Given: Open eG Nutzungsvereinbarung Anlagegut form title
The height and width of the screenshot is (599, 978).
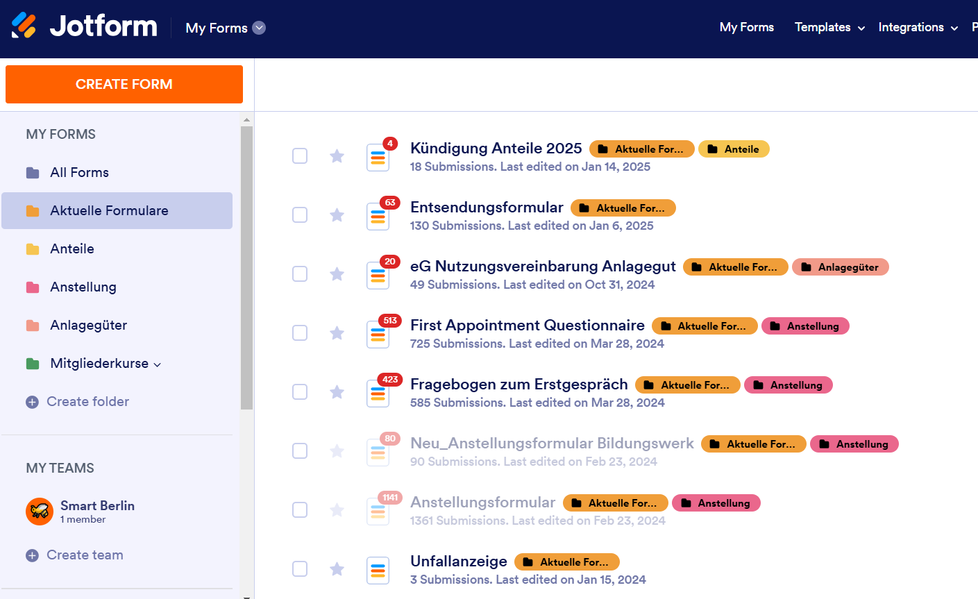Looking at the screenshot, I should (543, 266).
